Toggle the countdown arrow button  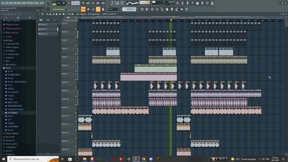[88, 9]
